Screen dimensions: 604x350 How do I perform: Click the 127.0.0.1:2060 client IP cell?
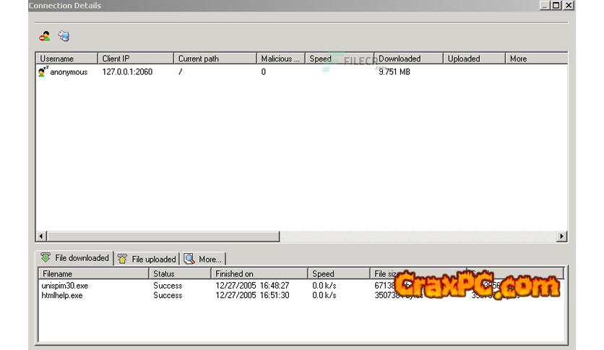point(127,72)
